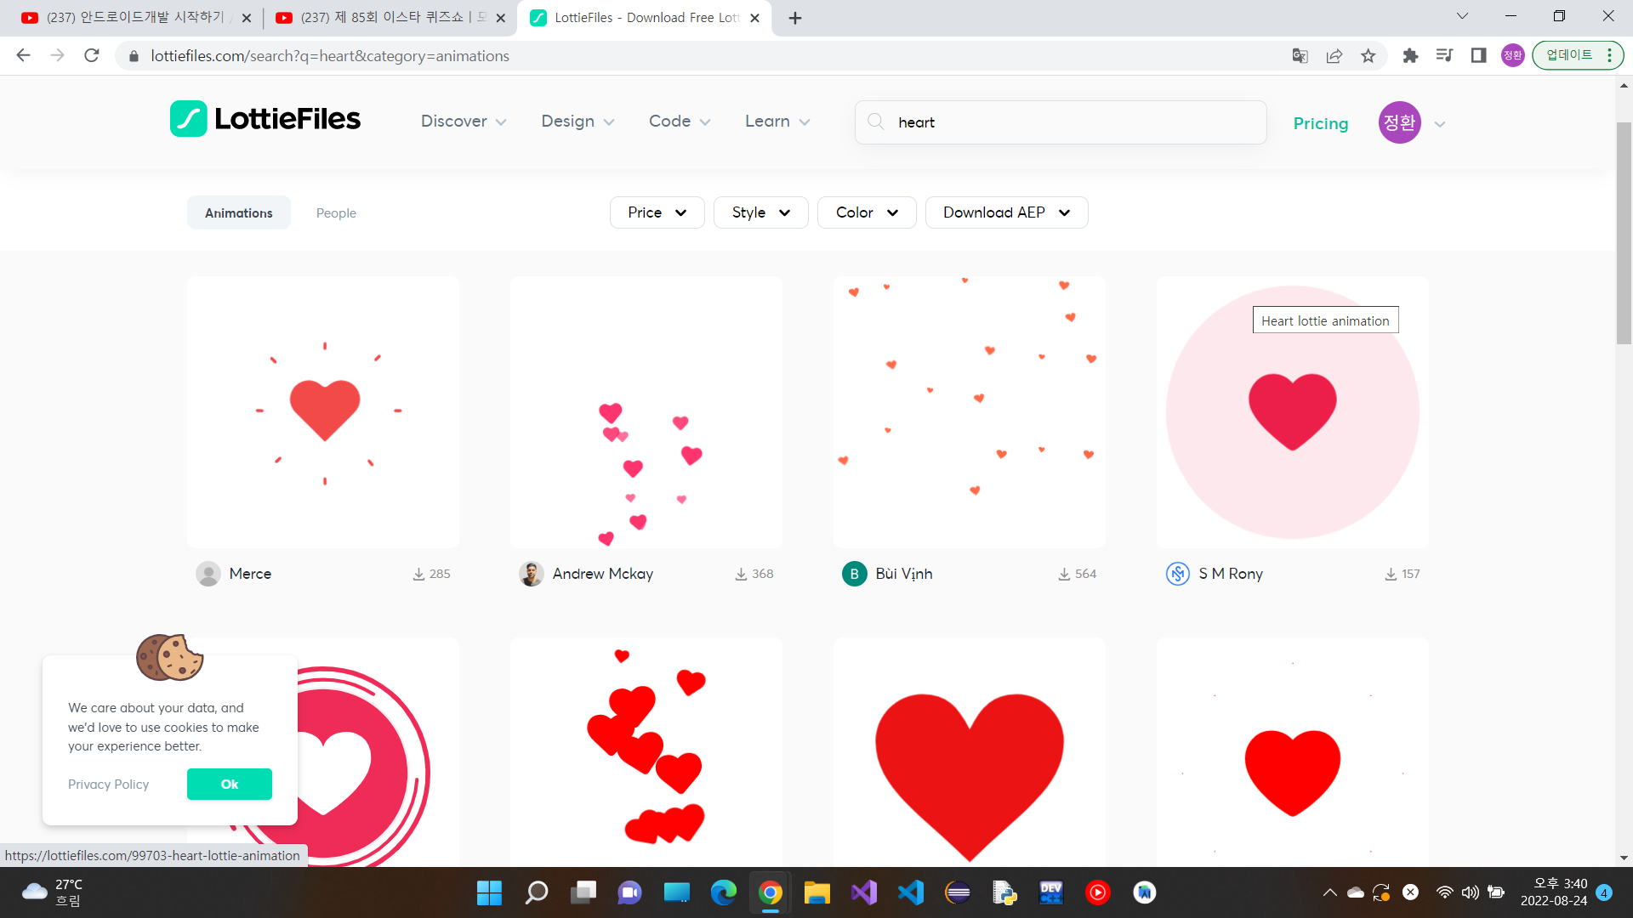Image resolution: width=1633 pixels, height=918 pixels.
Task: Open the Pricing link
Action: point(1320,123)
